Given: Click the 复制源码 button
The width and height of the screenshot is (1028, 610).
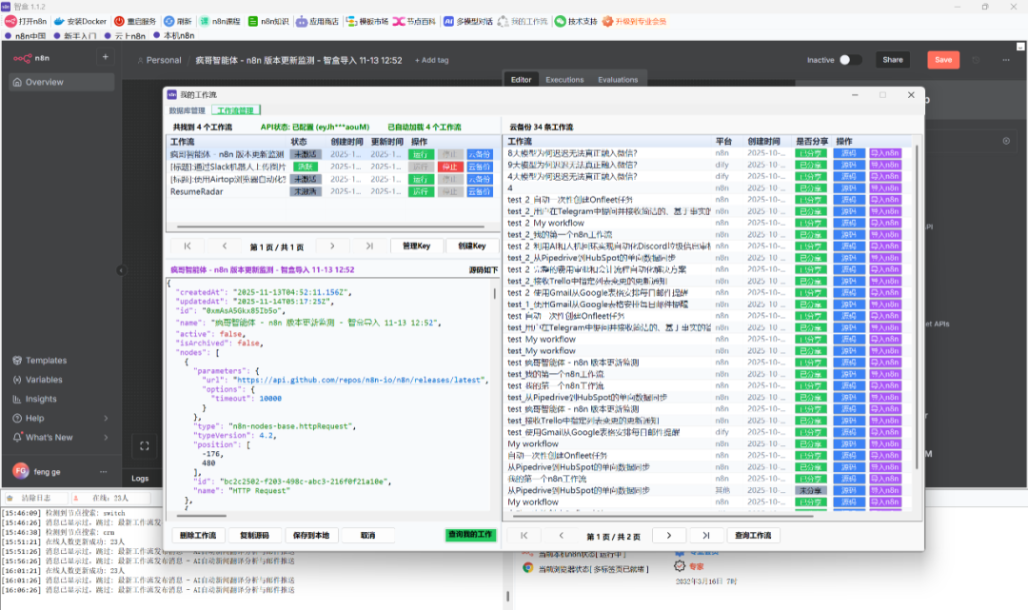Looking at the screenshot, I should click(254, 536).
